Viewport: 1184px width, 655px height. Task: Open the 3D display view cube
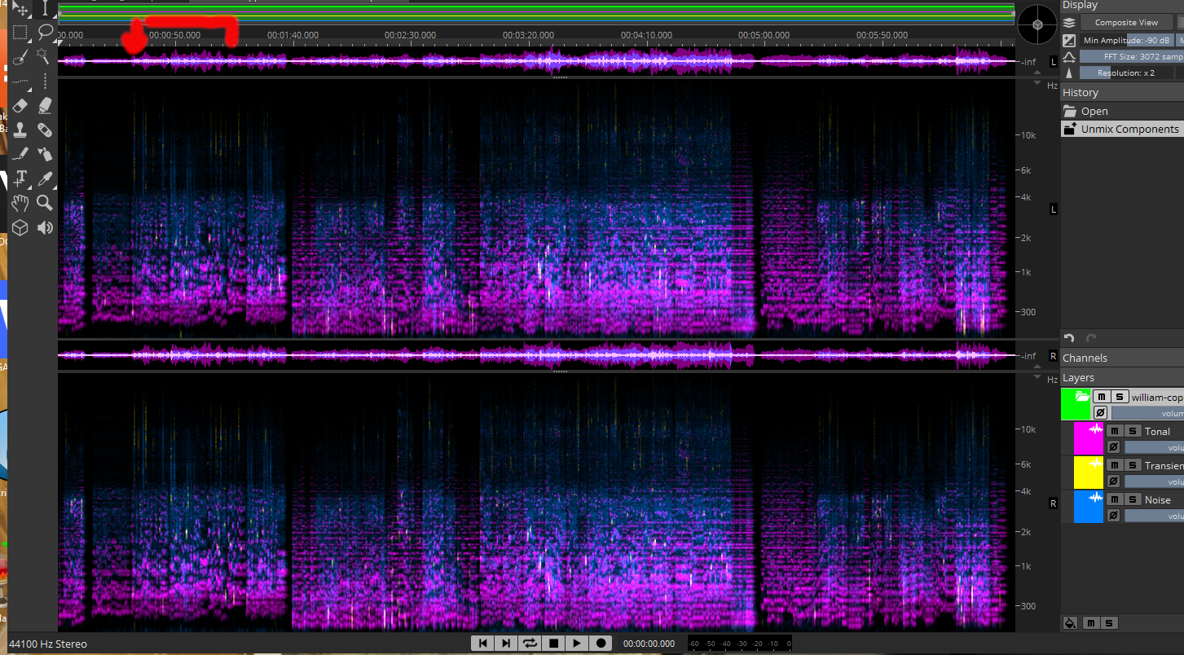tap(20, 228)
